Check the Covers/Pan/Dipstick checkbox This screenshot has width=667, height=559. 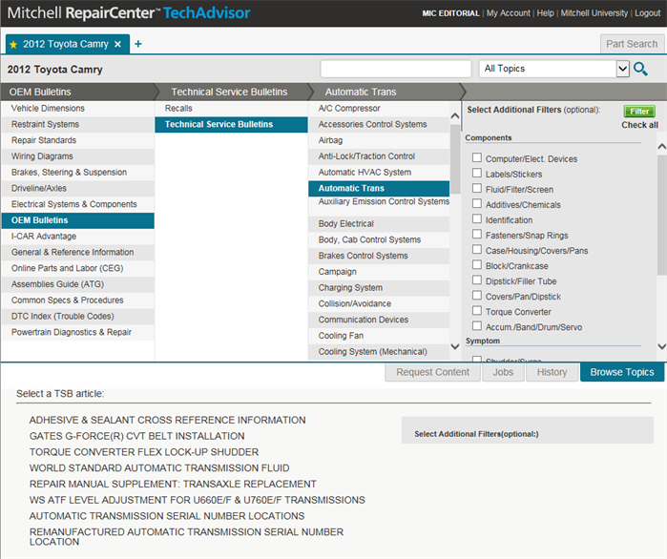coord(477,296)
